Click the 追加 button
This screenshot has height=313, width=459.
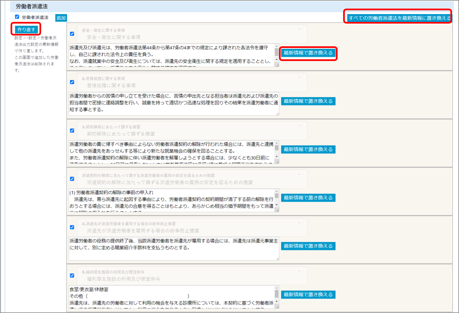[x=61, y=18]
